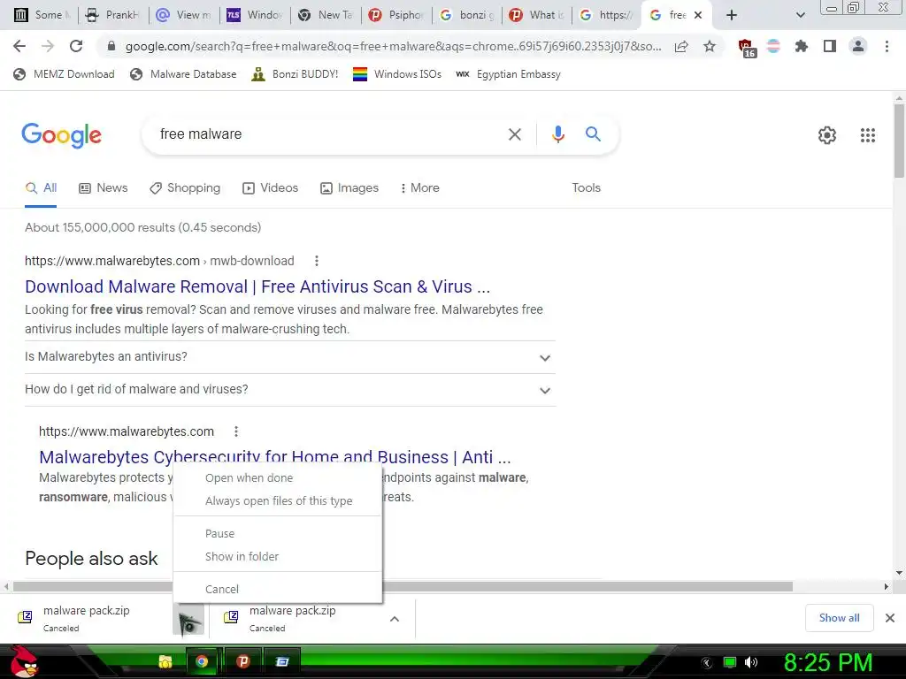Viewport: 906px width, 679px height.
Task: Open 'Download Malware Removal' result link
Action: 257,287
